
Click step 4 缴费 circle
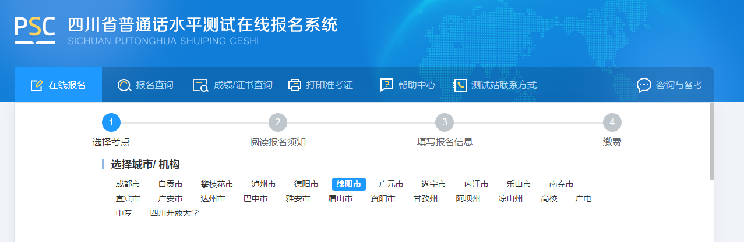(x=612, y=122)
